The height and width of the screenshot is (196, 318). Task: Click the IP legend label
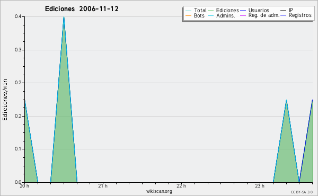(x=291, y=10)
